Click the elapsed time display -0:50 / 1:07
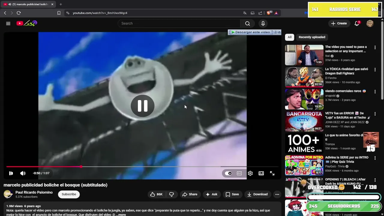384x216 pixels. click(41, 173)
